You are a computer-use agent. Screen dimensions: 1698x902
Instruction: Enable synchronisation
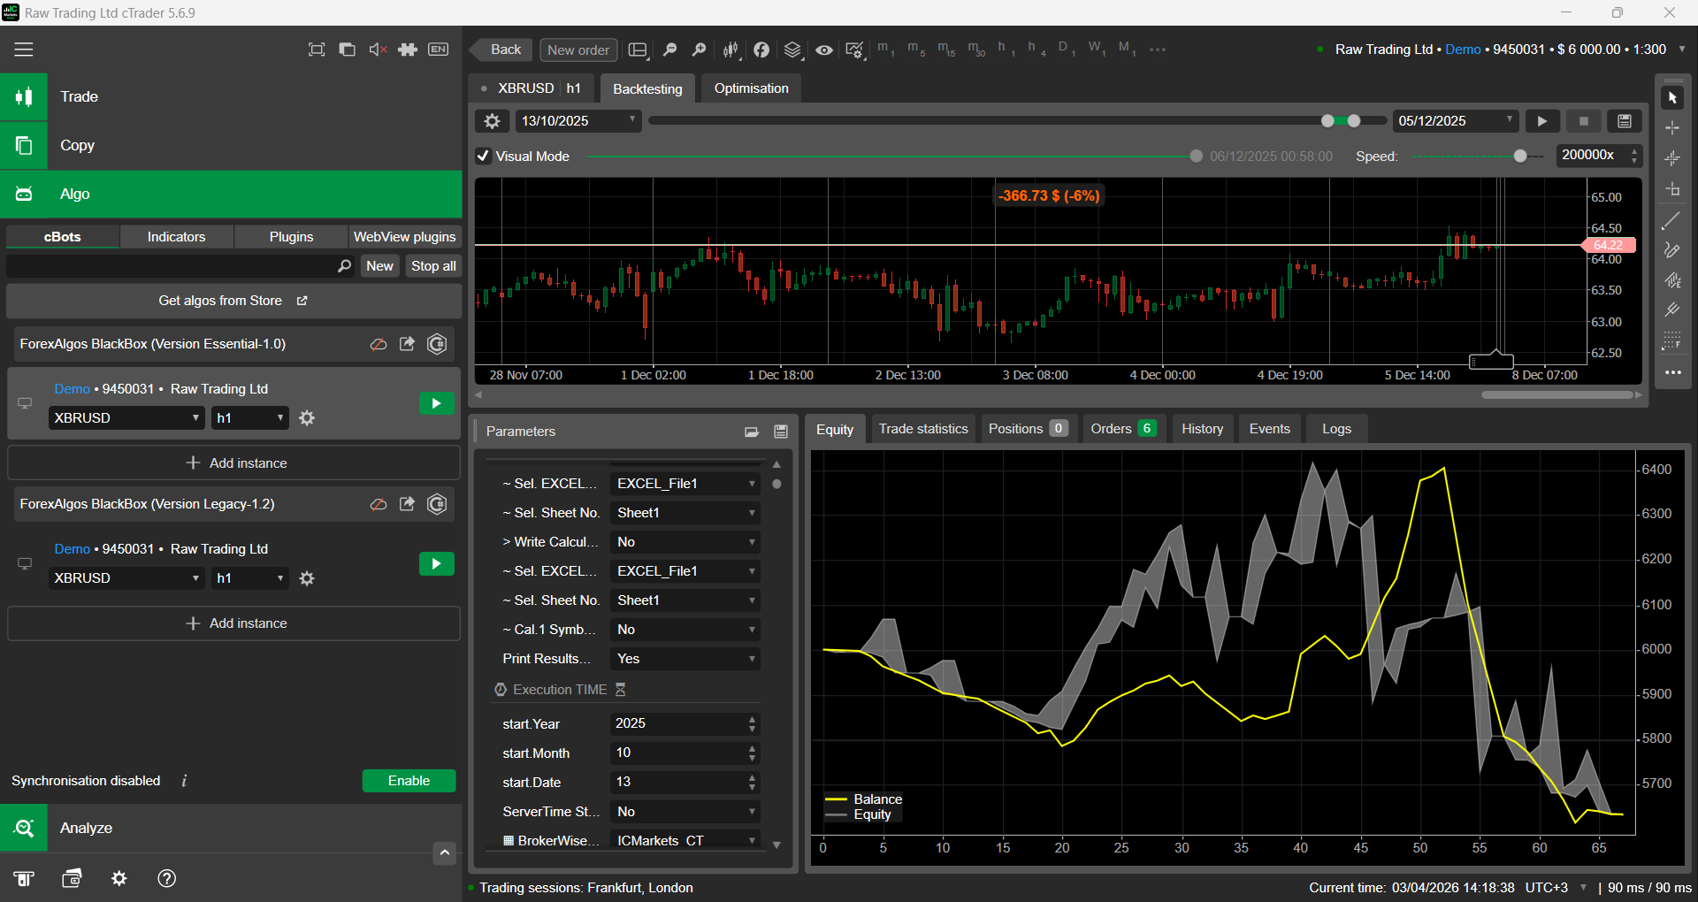tap(409, 781)
